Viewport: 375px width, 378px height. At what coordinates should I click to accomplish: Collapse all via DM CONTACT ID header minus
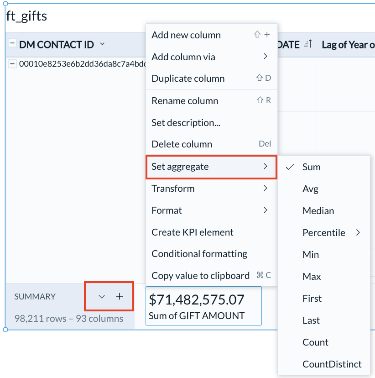tap(12, 43)
